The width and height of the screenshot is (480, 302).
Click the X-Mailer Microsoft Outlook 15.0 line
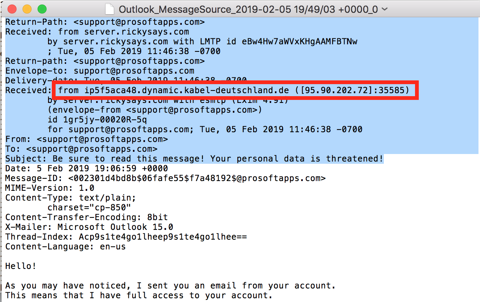point(89,227)
